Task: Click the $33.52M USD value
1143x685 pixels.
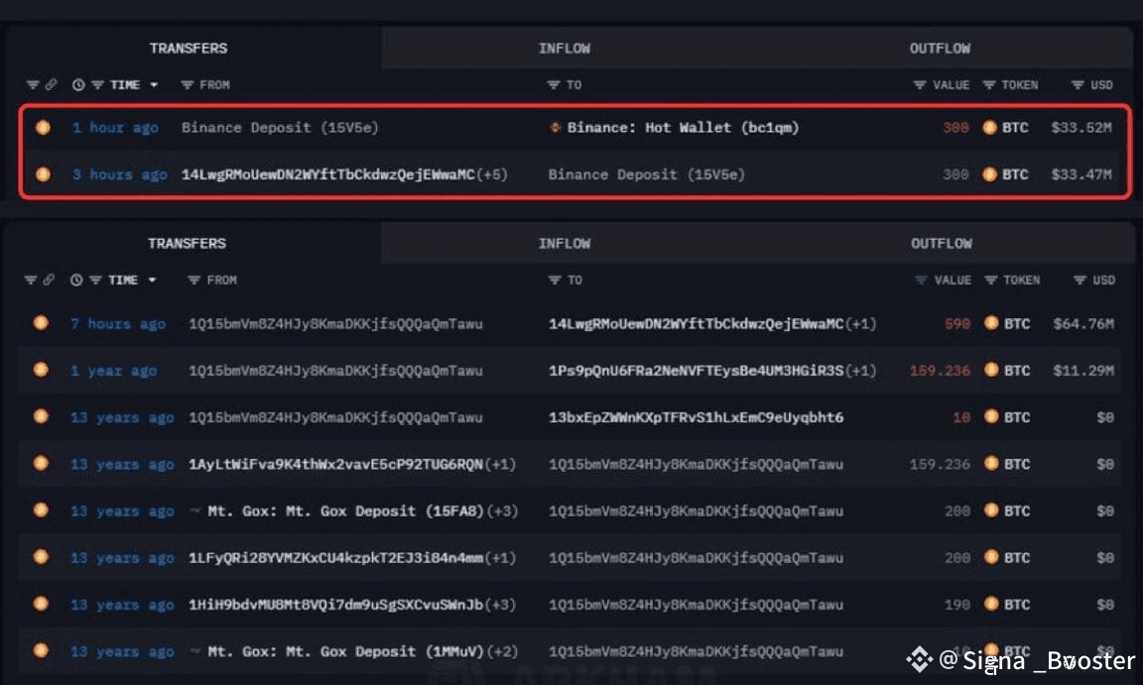Action: pos(1081,128)
